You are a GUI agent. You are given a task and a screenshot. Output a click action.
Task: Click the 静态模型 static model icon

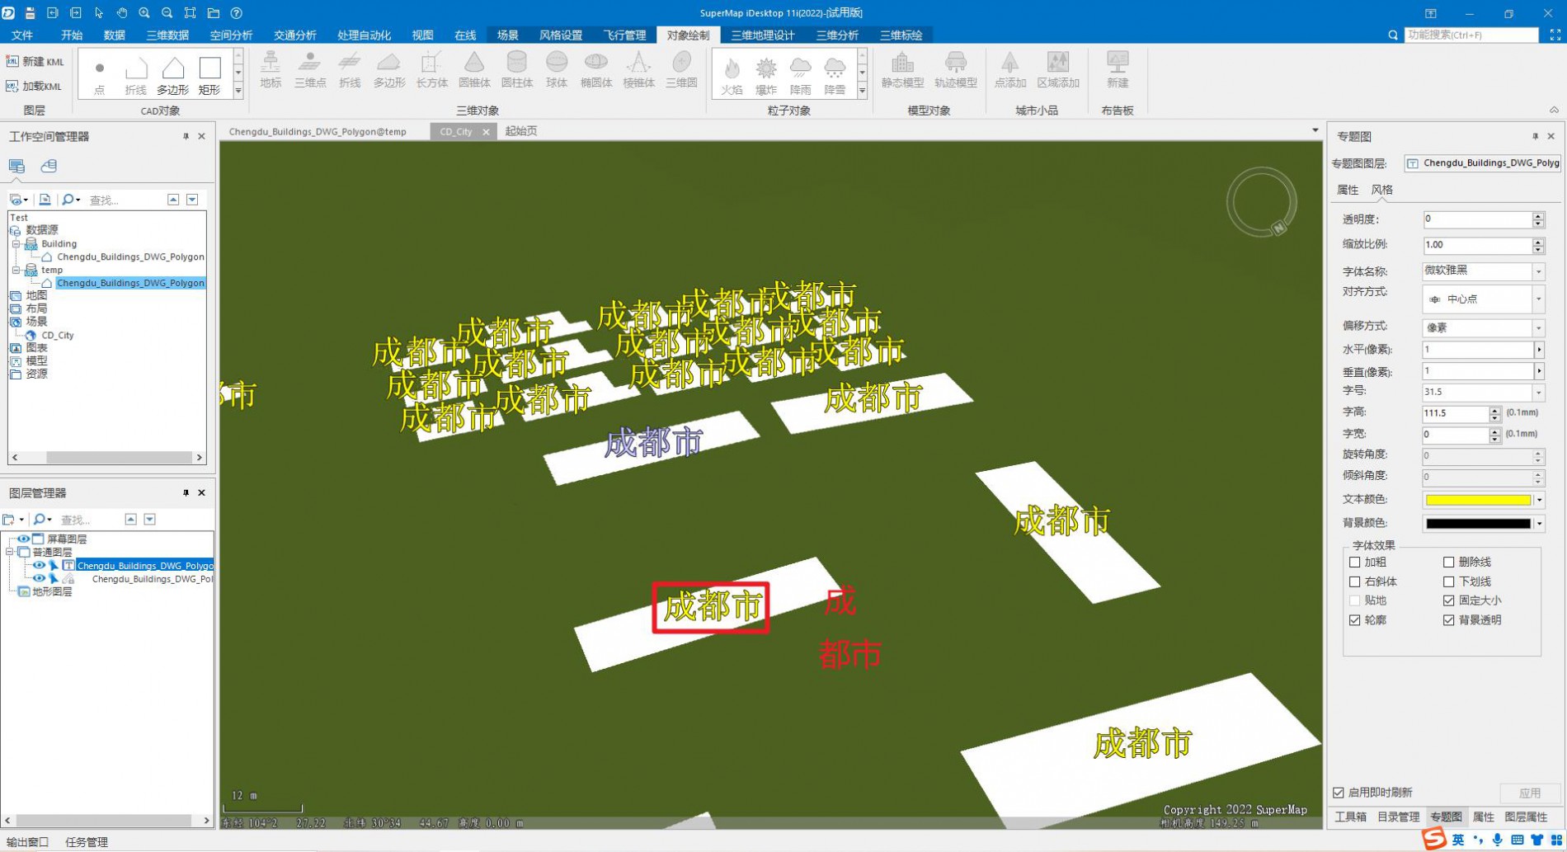tap(902, 70)
